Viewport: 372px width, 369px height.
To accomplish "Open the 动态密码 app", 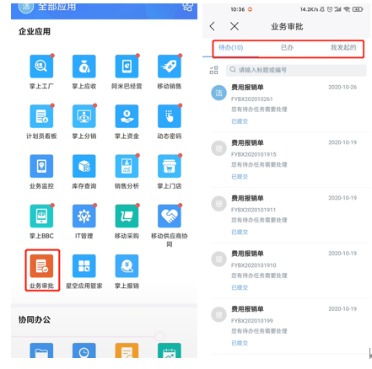I will 170,116.
